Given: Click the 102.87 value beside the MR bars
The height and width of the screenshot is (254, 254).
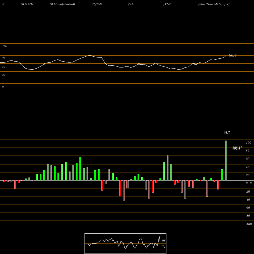Looking at the screenshot, I should pyautogui.click(x=237, y=148).
